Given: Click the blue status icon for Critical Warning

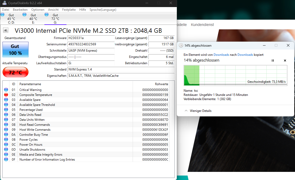Looking at the screenshot, I should point(6,90).
